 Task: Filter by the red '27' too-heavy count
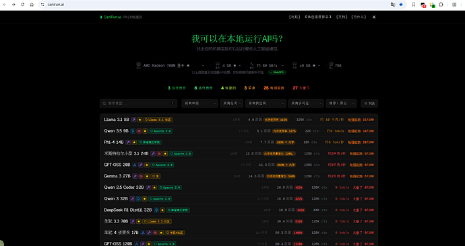[x=301, y=88]
